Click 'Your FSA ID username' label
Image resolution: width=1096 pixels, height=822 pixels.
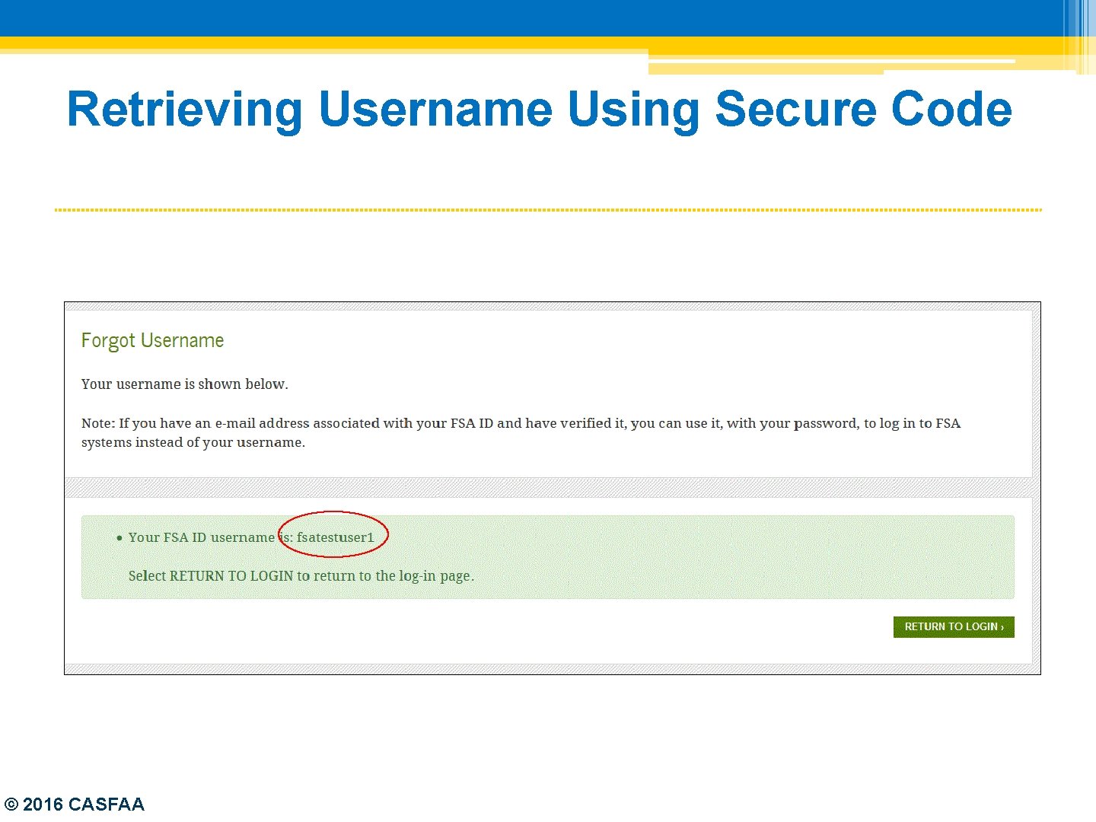pos(201,537)
